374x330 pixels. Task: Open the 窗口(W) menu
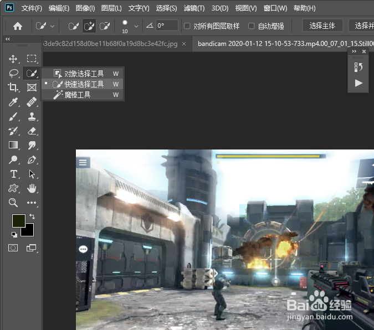pyautogui.click(x=275, y=8)
